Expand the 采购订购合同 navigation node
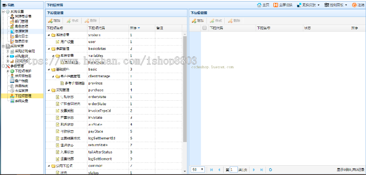Viewport: 366px width, 175px height. [8, 51]
